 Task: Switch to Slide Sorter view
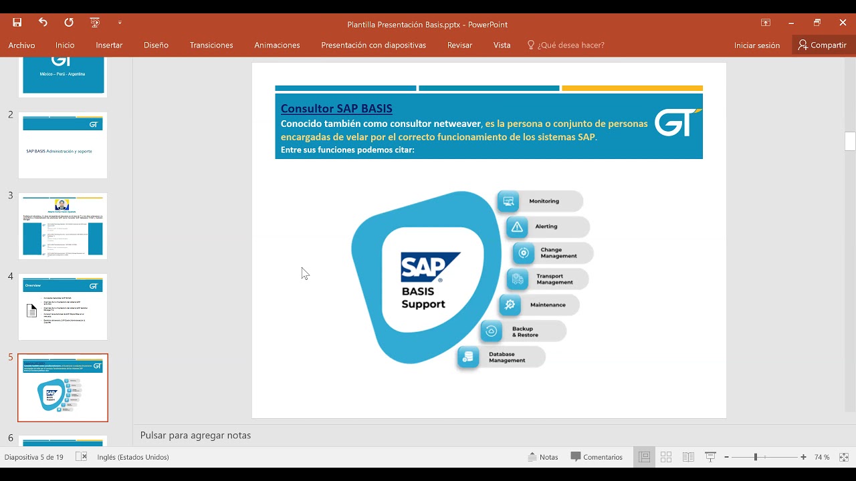point(666,457)
